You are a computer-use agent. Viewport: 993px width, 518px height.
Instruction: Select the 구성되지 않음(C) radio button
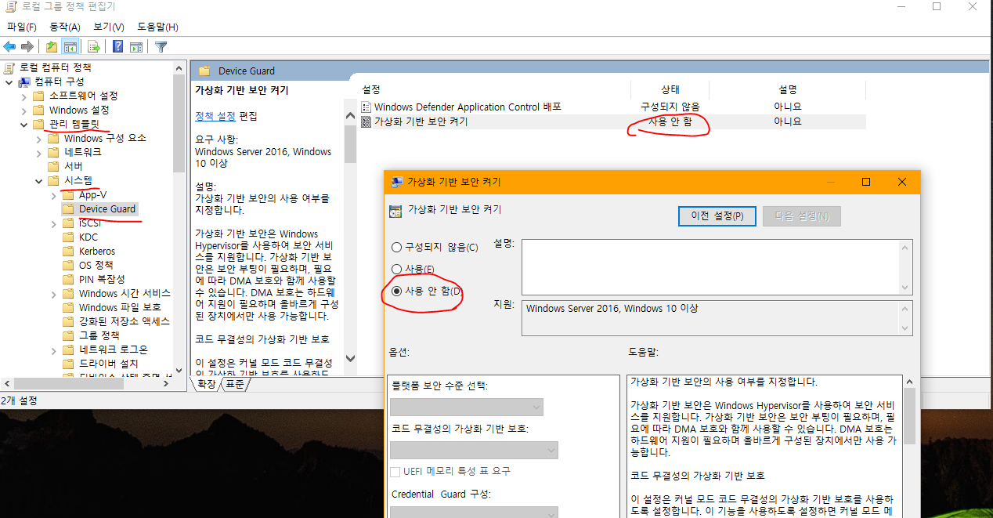click(x=396, y=248)
